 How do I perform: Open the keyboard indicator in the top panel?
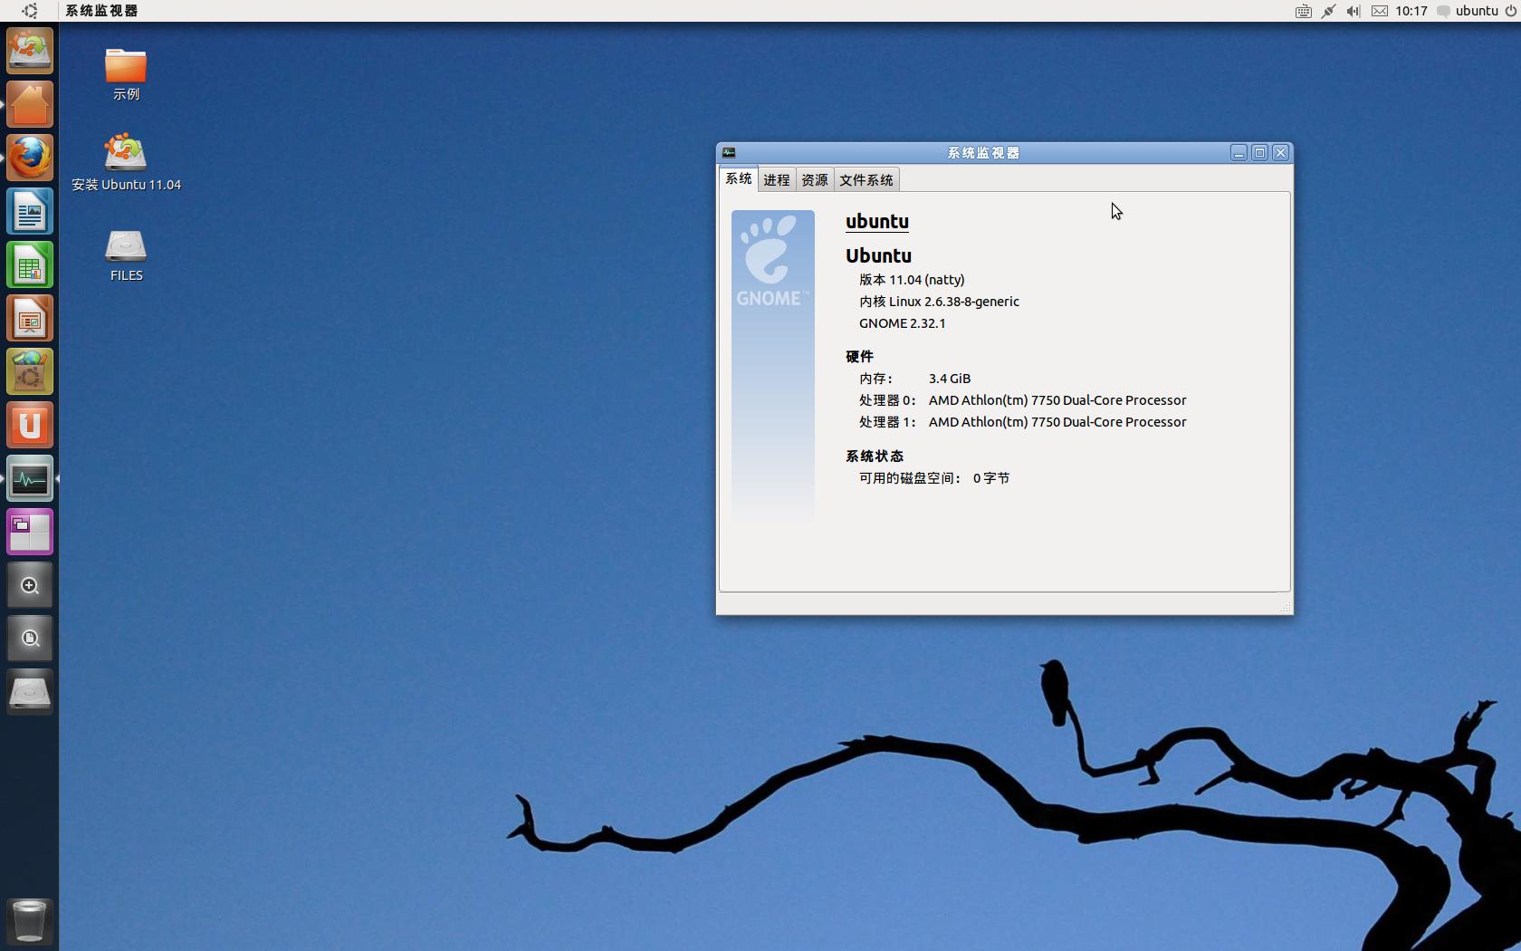[1302, 11]
